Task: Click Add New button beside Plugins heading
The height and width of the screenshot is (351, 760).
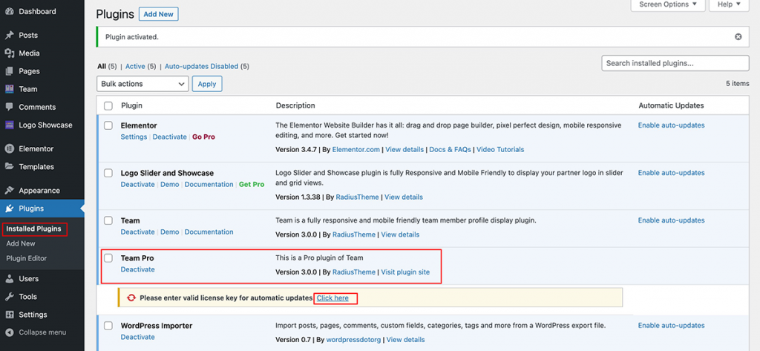Action: 159,14
